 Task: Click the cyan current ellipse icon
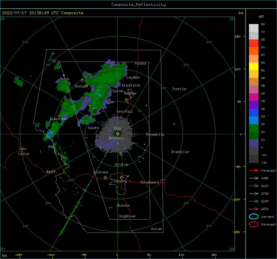(254, 217)
